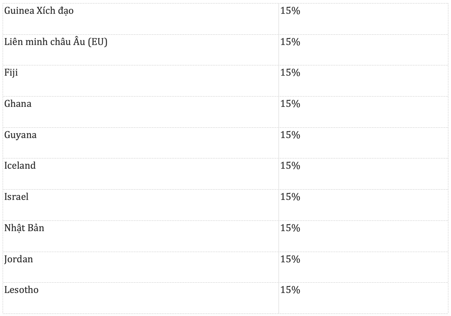Image resolution: width=451 pixels, height=316 pixels.
Task: Select the Ghana table cell
Action: [18, 104]
